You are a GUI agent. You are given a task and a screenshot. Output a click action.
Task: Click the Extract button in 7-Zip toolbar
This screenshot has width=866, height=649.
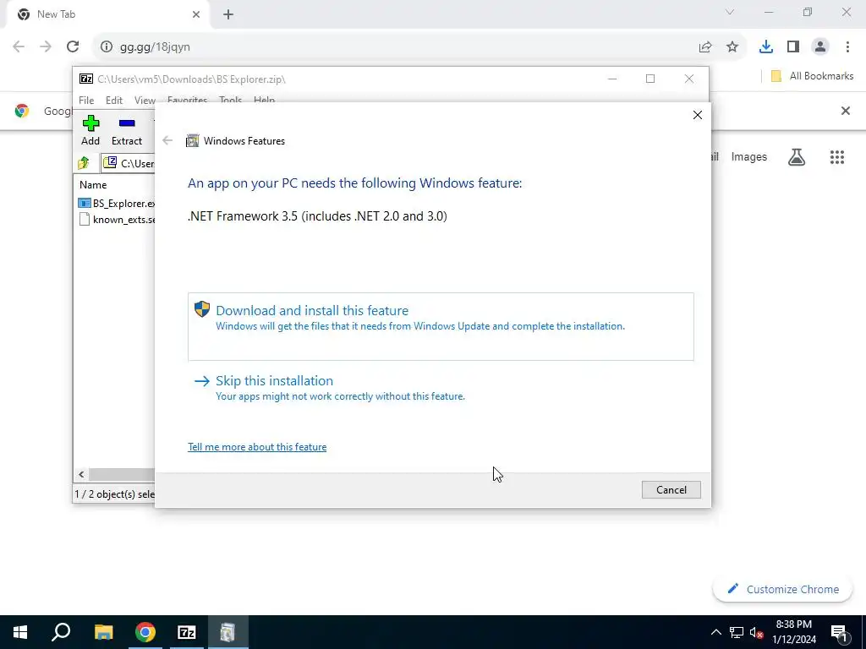click(x=127, y=130)
